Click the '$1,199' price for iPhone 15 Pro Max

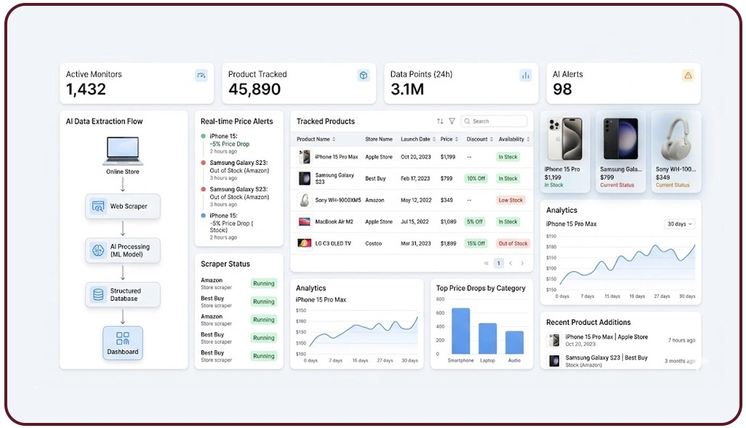[448, 157]
